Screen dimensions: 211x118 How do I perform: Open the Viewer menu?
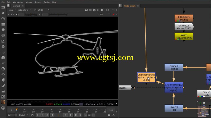click(x=29, y=2)
